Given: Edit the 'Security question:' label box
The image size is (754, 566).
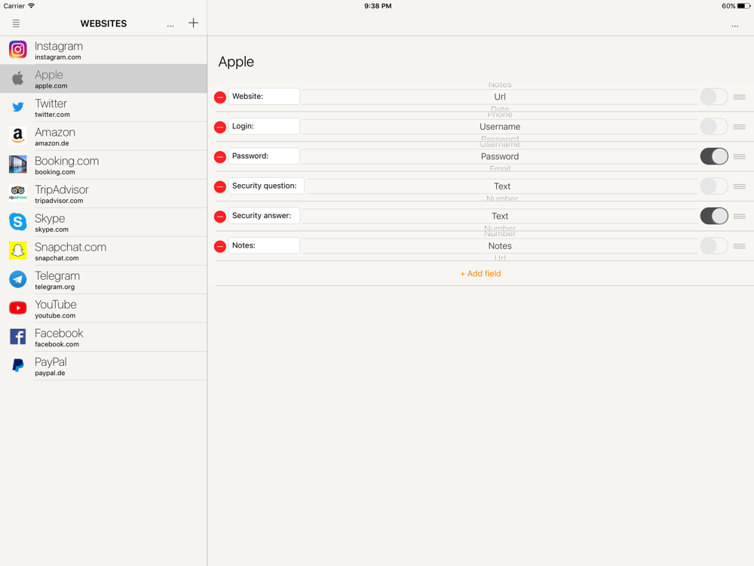Looking at the screenshot, I should pos(266,186).
